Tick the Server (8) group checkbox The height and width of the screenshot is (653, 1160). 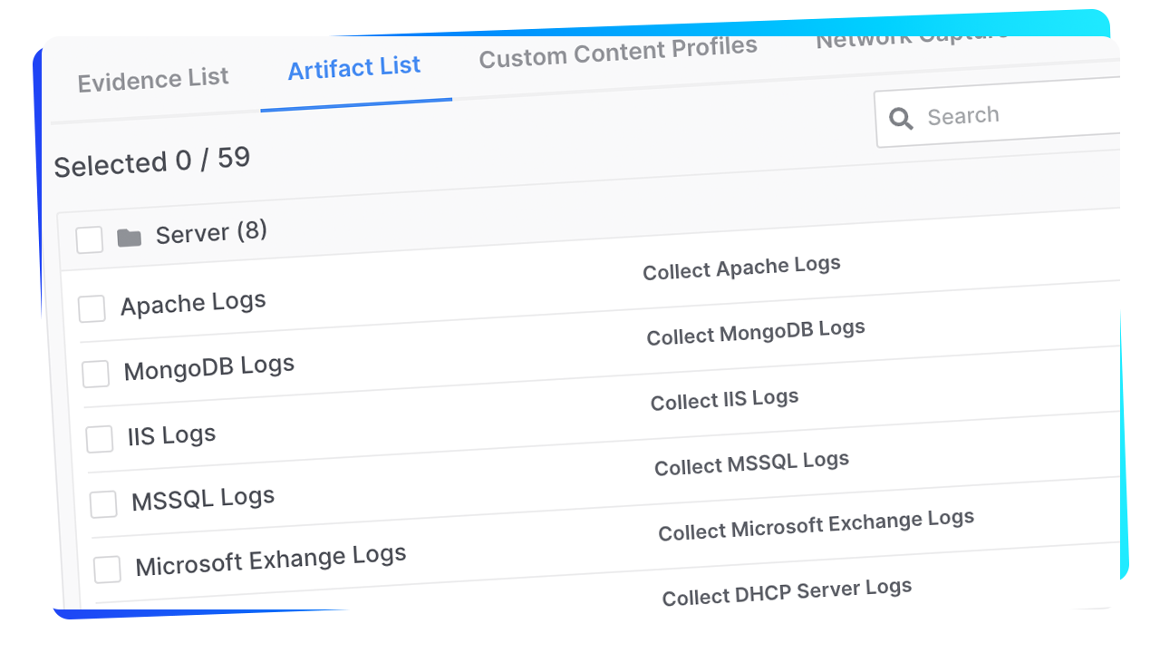tap(89, 240)
